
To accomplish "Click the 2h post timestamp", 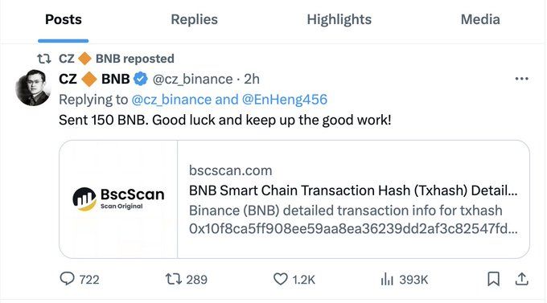I will pos(252,79).
